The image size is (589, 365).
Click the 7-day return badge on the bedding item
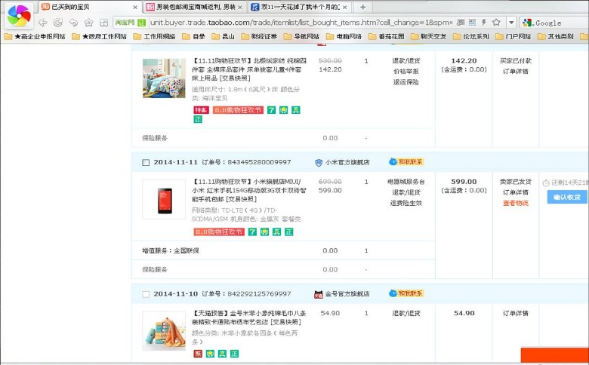click(271, 110)
